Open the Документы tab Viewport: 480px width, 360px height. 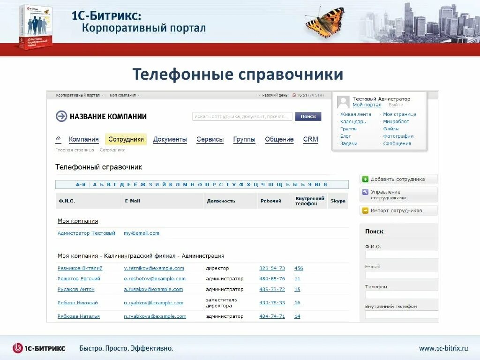click(x=170, y=139)
